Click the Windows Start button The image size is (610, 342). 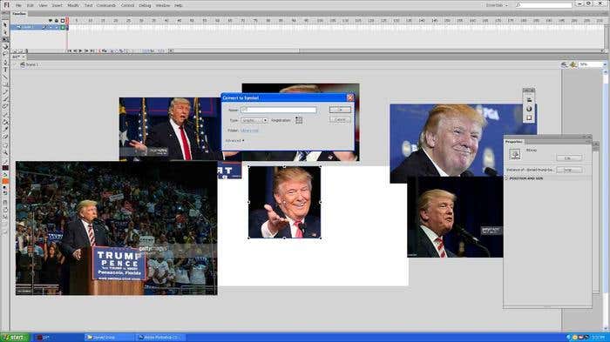pyautogui.click(x=15, y=338)
